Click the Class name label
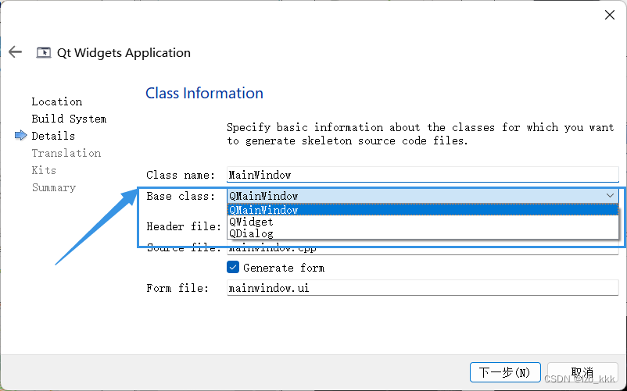 [181, 175]
